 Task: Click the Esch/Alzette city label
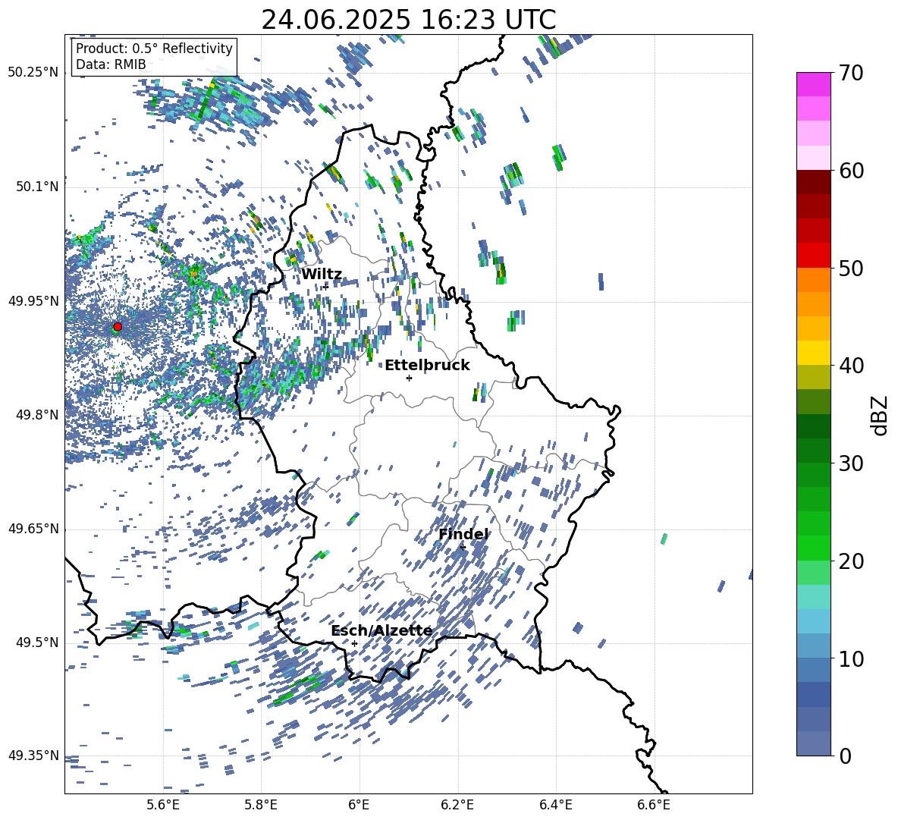point(382,631)
